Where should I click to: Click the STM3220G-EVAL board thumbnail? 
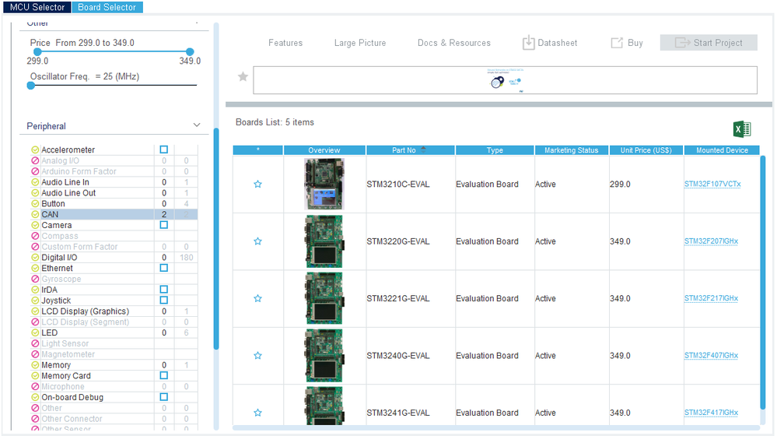tap(324, 241)
